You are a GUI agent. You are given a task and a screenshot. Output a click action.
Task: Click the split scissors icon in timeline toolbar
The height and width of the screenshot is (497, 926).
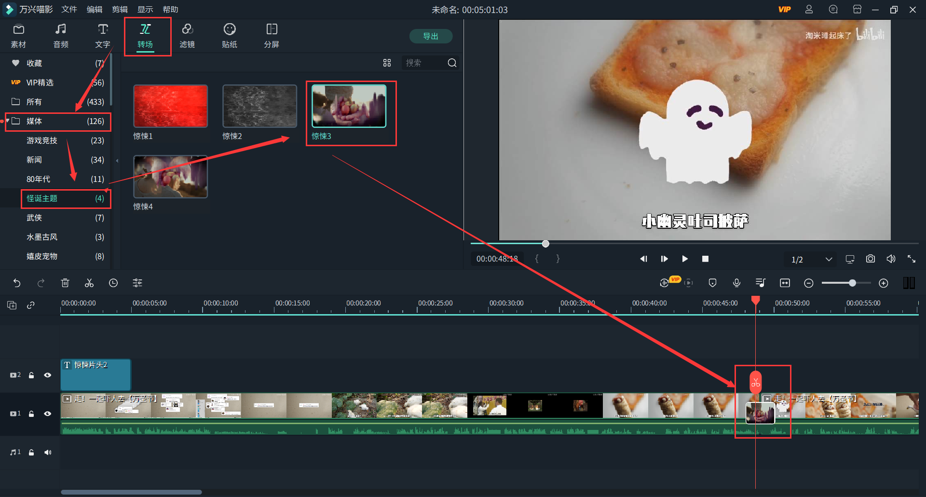pyautogui.click(x=89, y=283)
